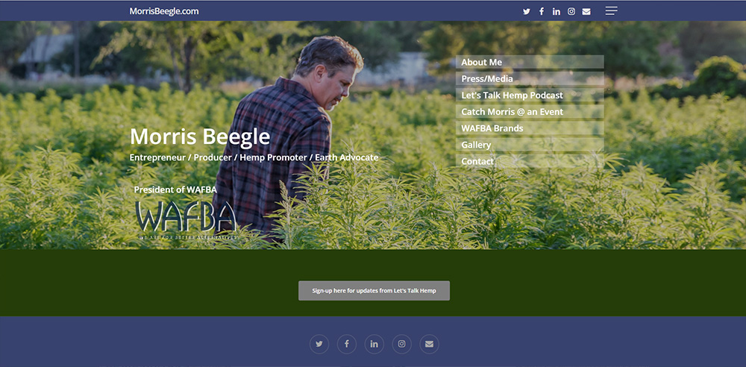Click Sign-up for Let's Talk Hemp updates
This screenshot has width=746, height=367.
tap(374, 290)
